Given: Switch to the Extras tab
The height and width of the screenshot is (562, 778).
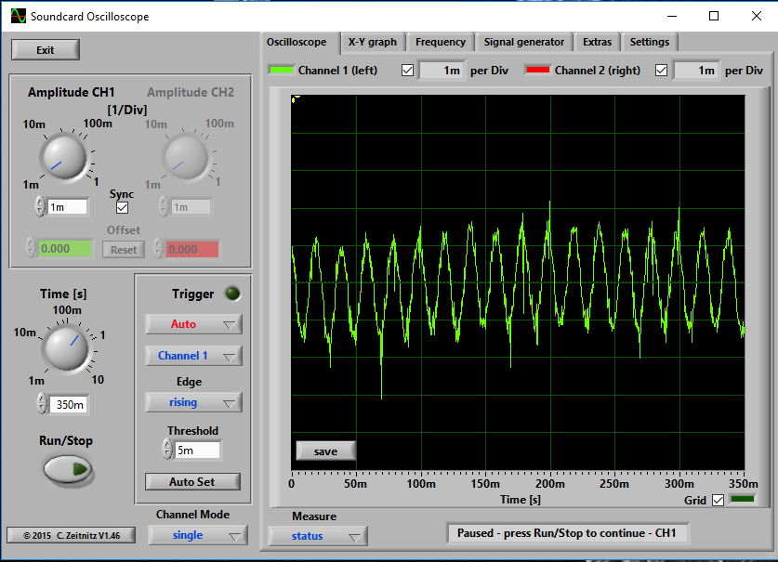Looking at the screenshot, I should pyautogui.click(x=598, y=42).
